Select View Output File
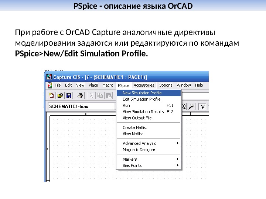Screen dimensions: 266x199 (149, 118)
